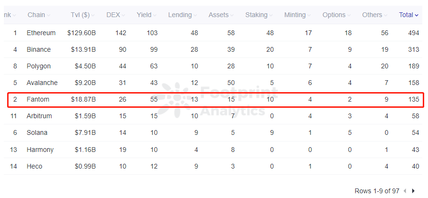Go to the next page of rows

pos(413,191)
